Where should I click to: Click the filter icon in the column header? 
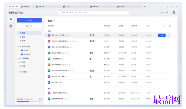pyautogui.click(x=165, y=26)
